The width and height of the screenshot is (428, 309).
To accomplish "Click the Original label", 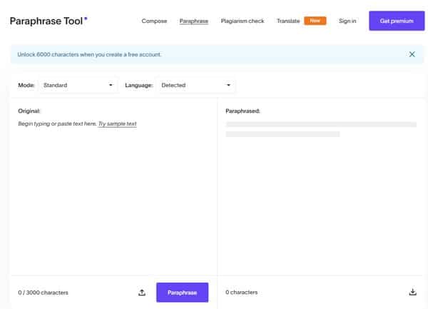I will 29,111.
